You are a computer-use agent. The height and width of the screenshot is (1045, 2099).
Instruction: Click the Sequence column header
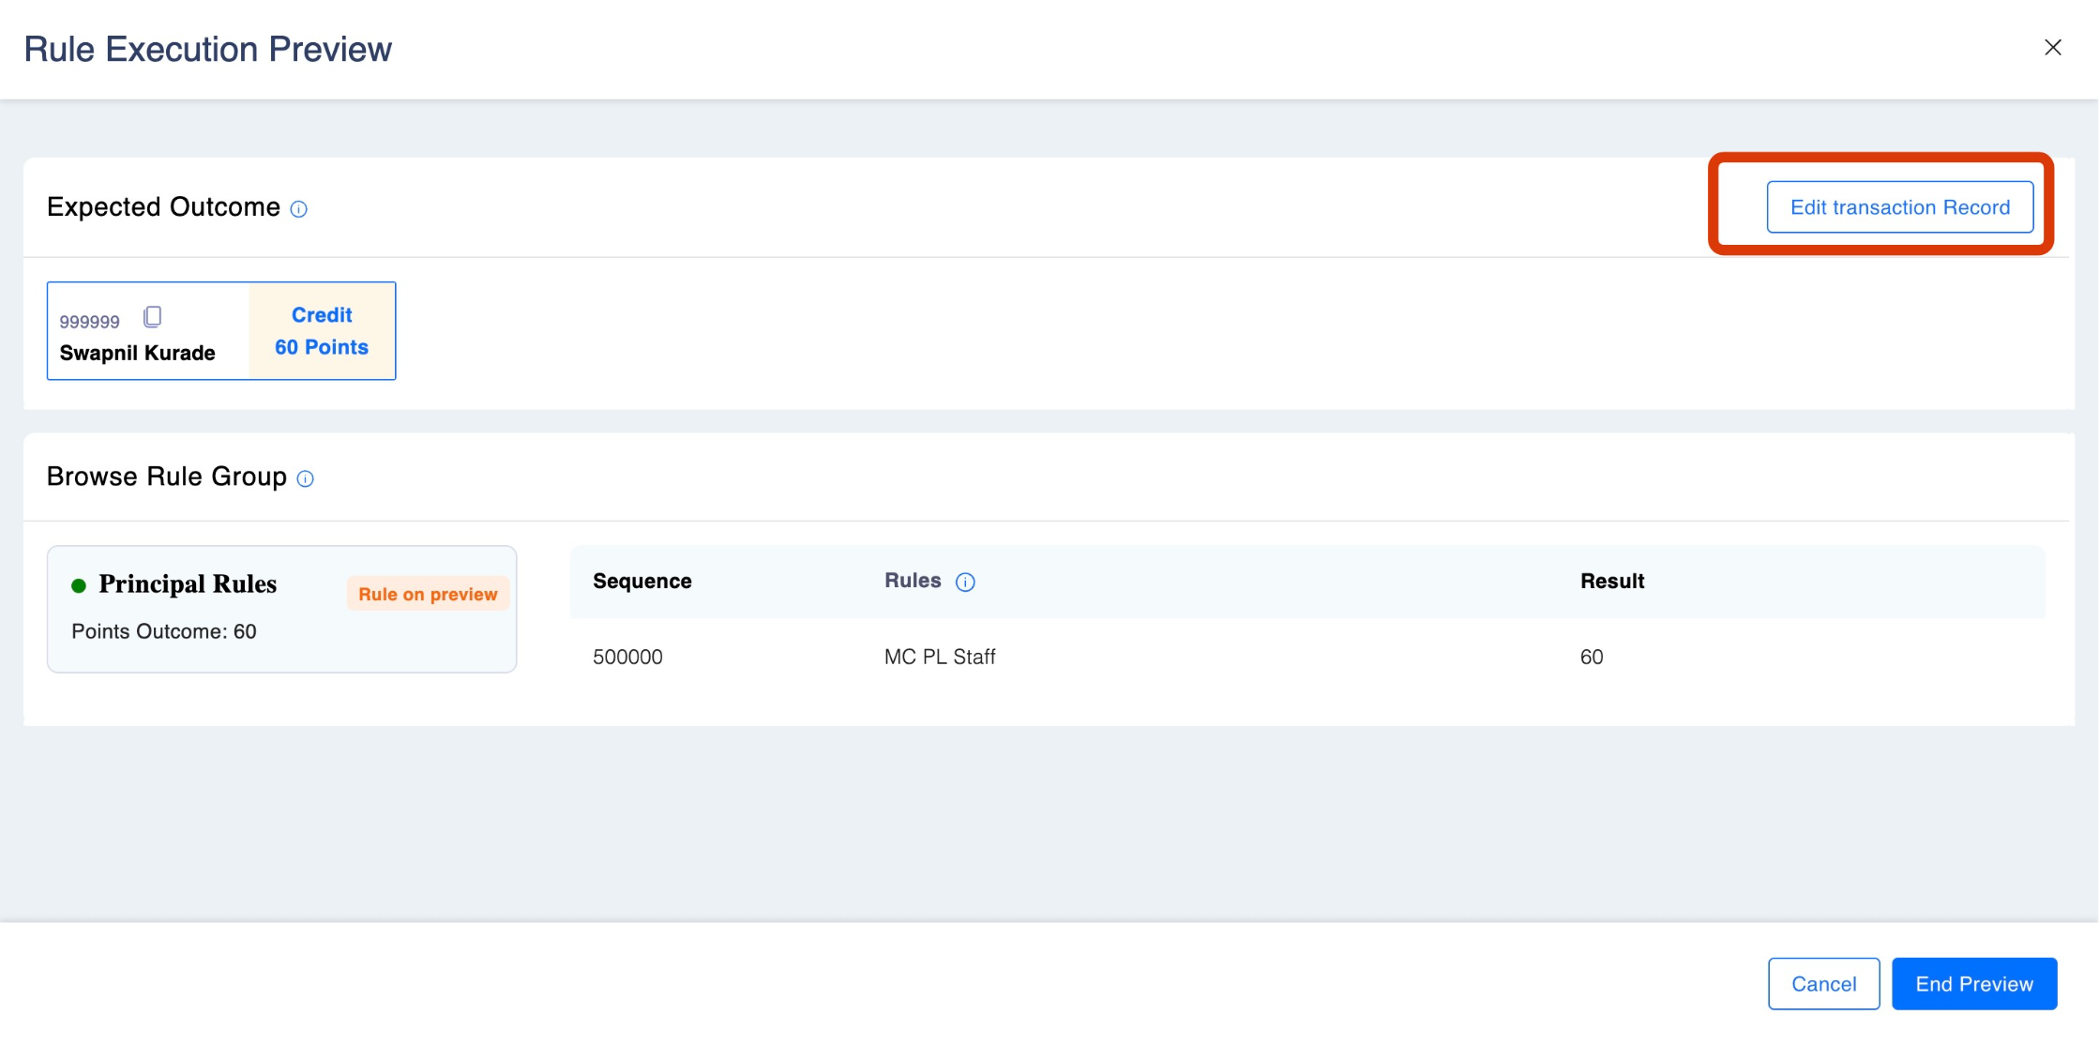642,582
